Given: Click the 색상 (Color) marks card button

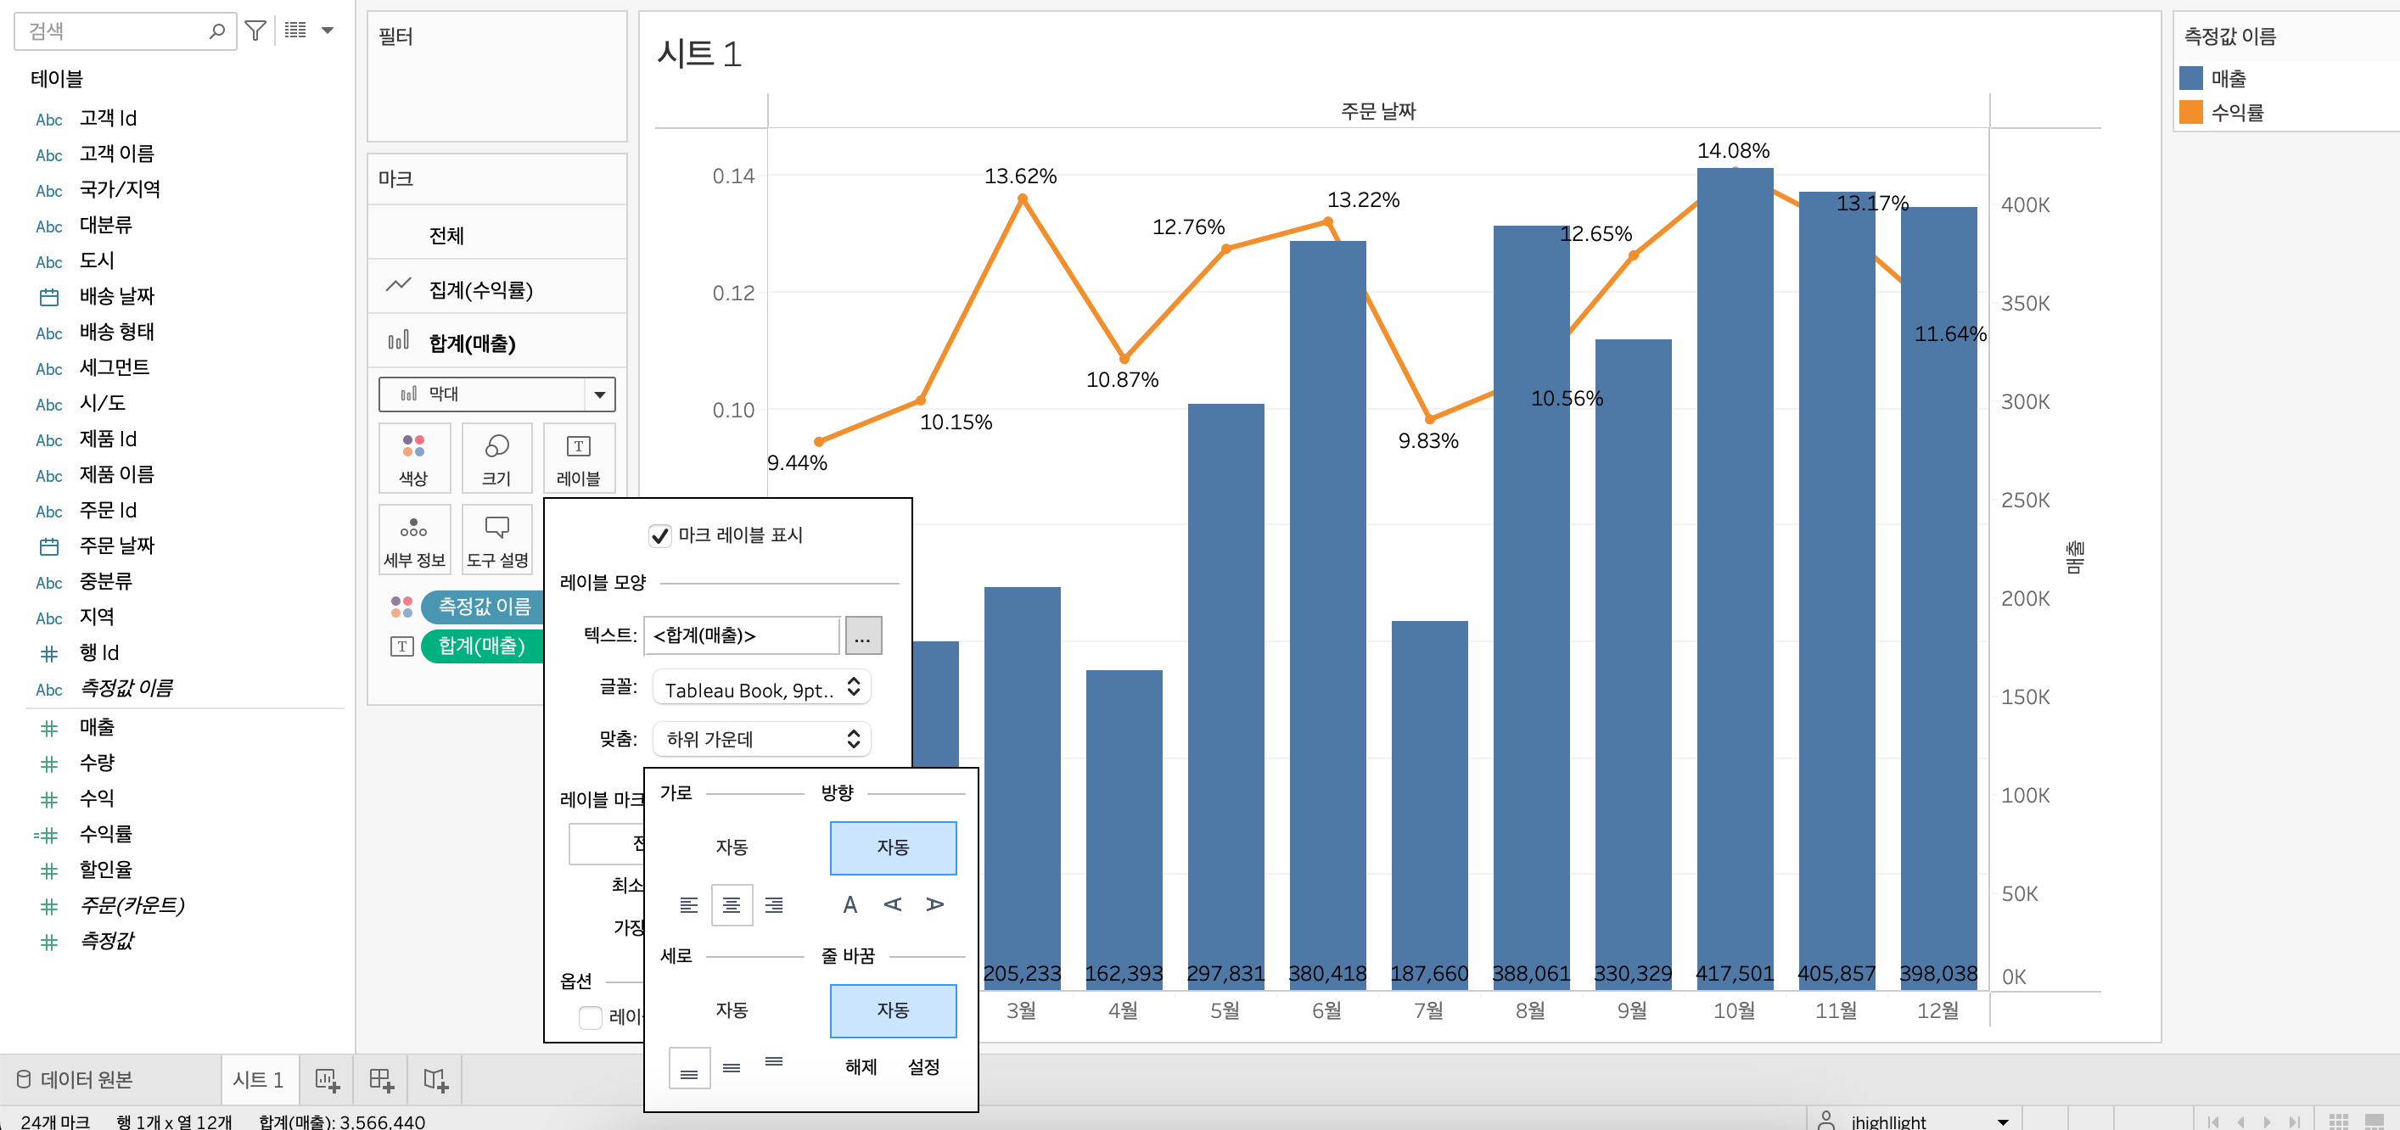Looking at the screenshot, I should [x=413, y=458].
